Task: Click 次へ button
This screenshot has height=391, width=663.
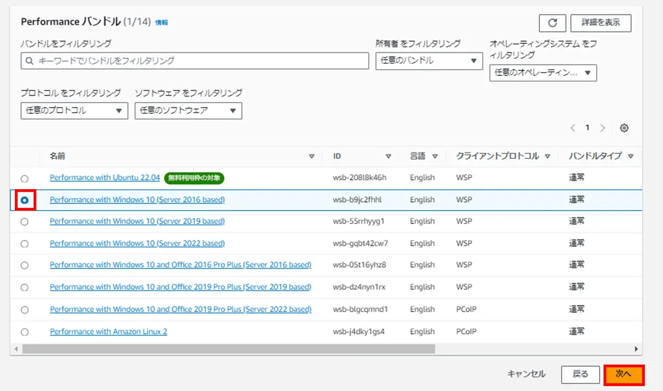Action: (623, 374)
